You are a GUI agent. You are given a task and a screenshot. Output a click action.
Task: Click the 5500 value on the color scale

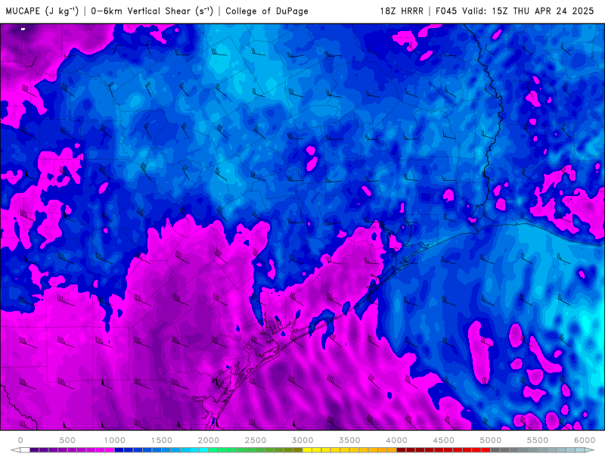[x=538, y=440]
